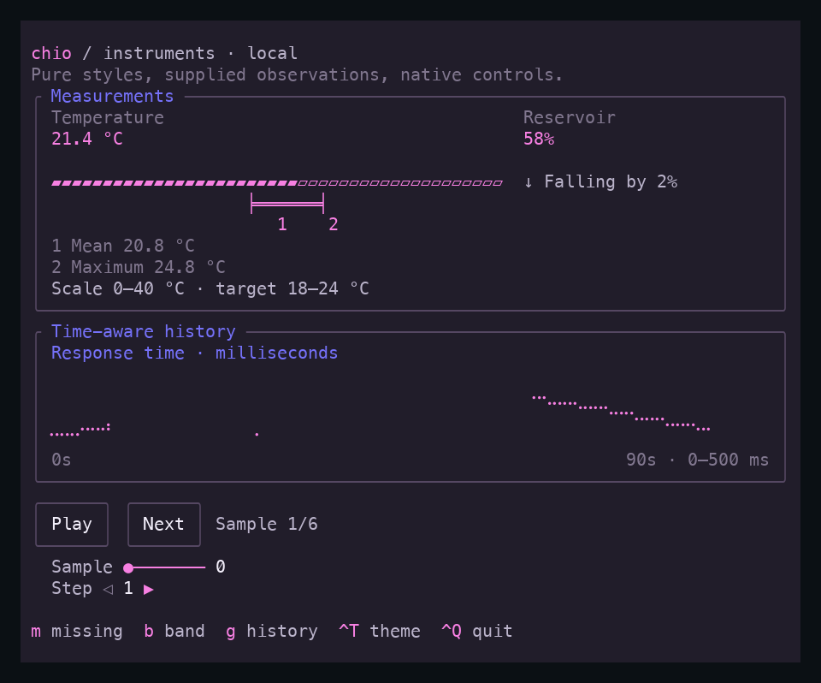The width and height of the screenshot is (821, 683).
Task: Toggle missing with the m shortcut label
Action: click(x=76, y=631)
